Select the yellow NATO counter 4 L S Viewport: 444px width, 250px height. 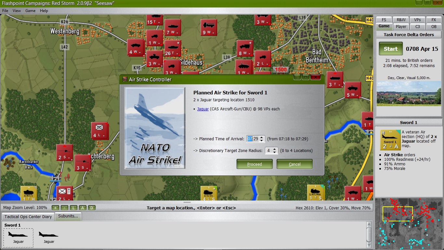pos(209,193)
